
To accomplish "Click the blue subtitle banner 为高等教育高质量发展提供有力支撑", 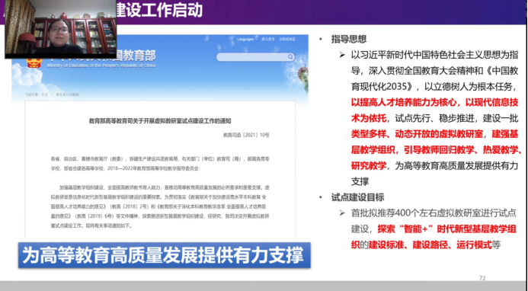I will 165,255.
